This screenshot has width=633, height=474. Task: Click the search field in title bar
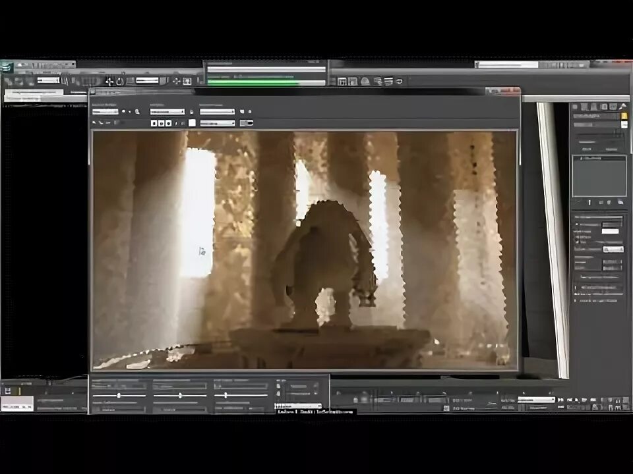[x=508, y=65]
